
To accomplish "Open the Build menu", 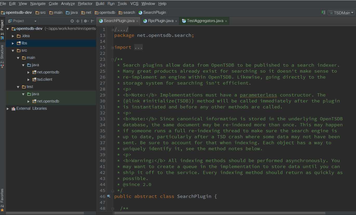I will (100, 4).
